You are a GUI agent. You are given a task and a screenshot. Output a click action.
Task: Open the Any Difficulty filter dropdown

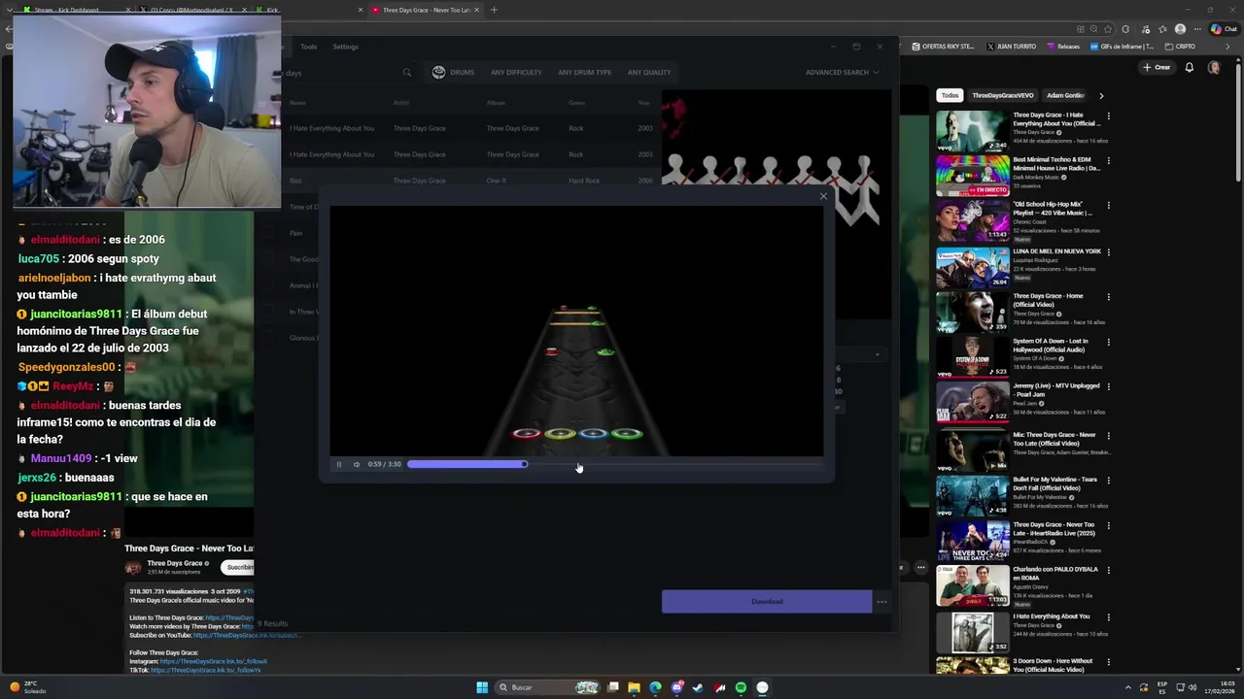[x=516, y=72]
